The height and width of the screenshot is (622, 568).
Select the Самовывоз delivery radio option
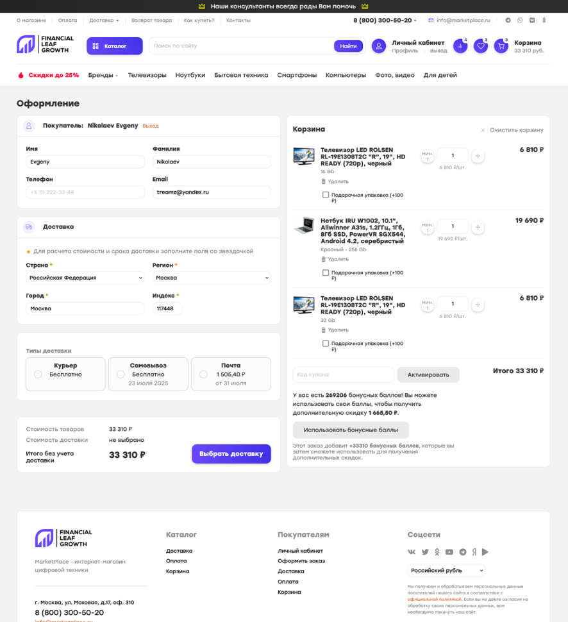[x=121, y=374]
